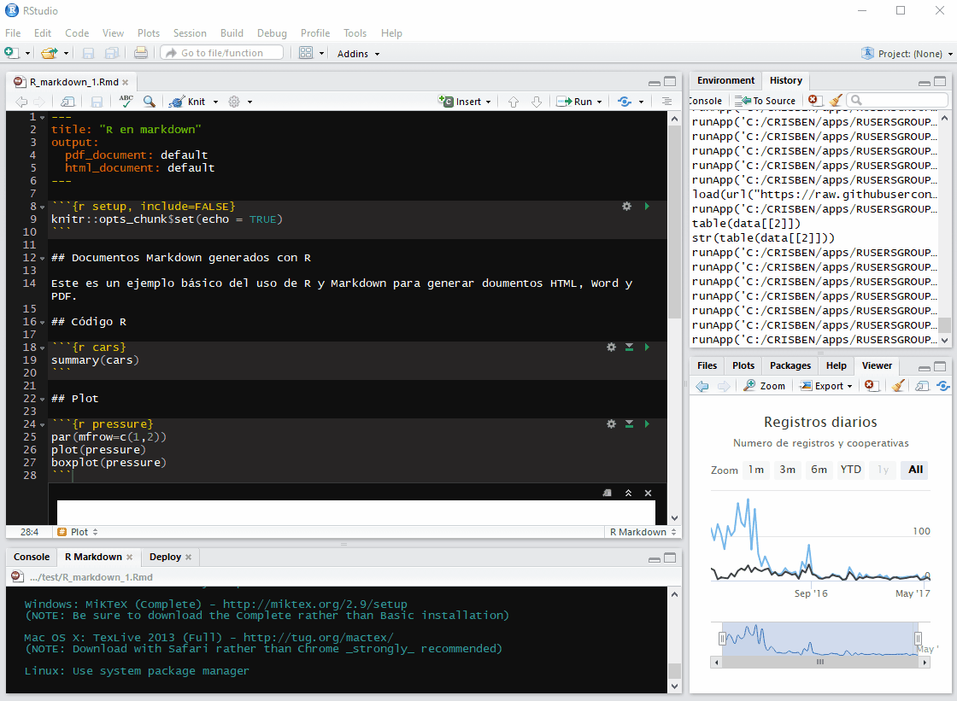Expand the Insert chunk dropdown

(x=489, y=102)
